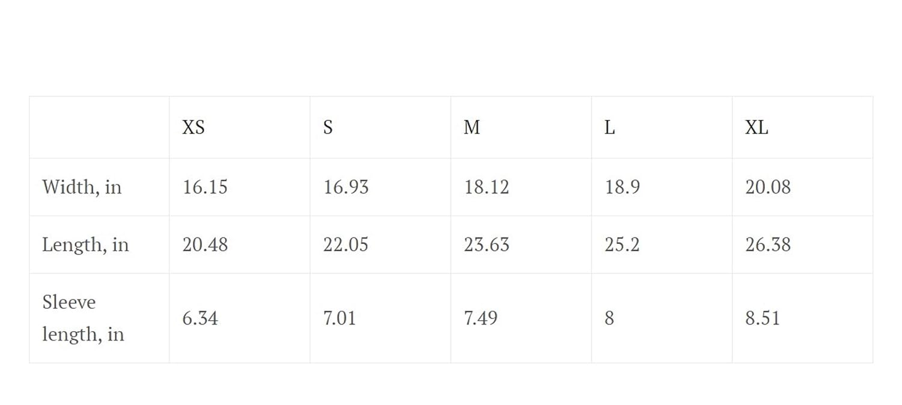Click the XS width value 16.15
The image size is (902, 405).
(x=205, y=187)
